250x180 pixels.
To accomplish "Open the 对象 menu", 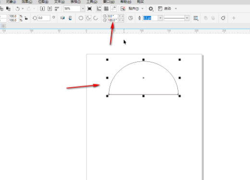I will pos(11,2).
